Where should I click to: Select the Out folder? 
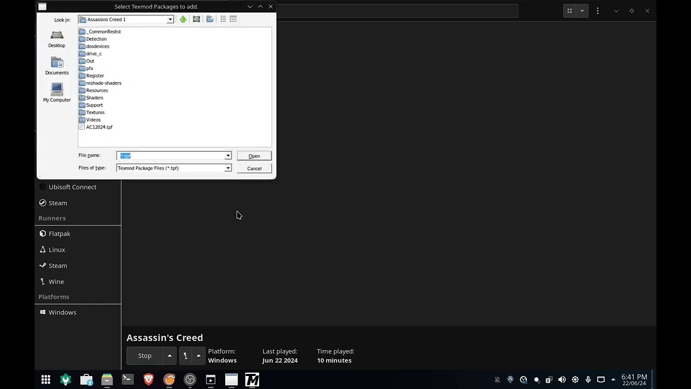point(86,61)
